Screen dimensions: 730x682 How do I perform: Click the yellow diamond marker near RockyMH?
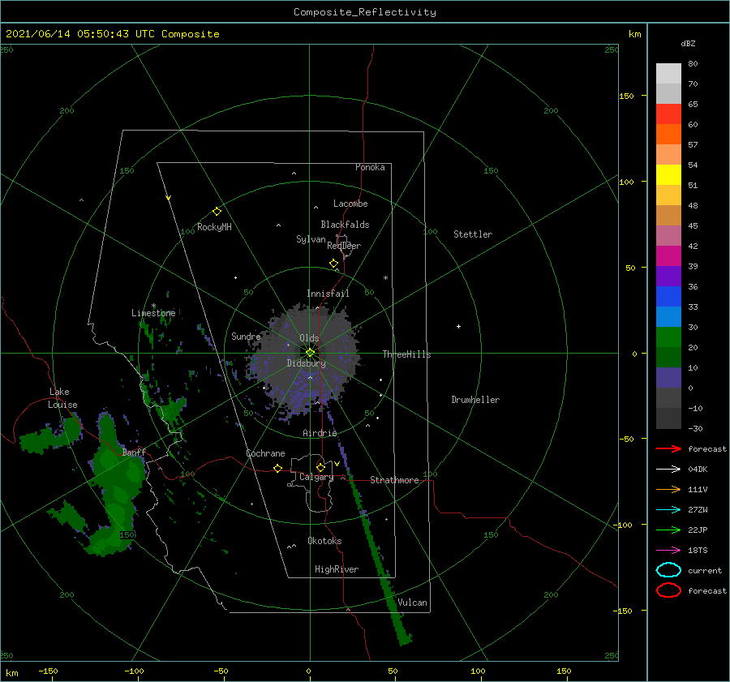pyautogui.click(x=217, y=212)
